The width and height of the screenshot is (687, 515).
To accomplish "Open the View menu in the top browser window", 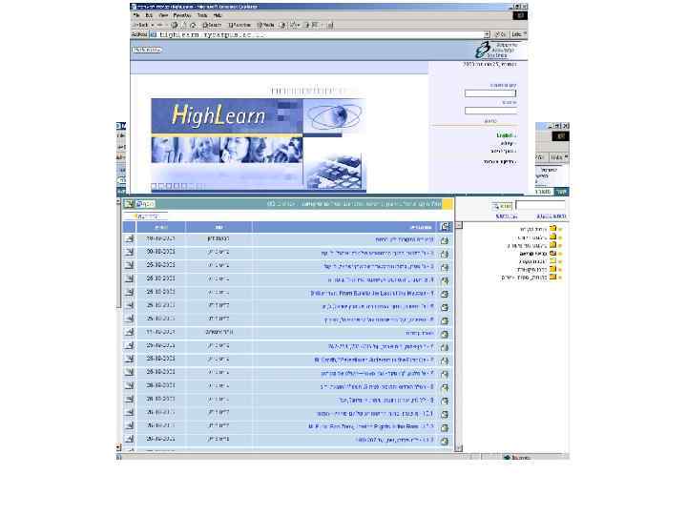I will [163, 15].
